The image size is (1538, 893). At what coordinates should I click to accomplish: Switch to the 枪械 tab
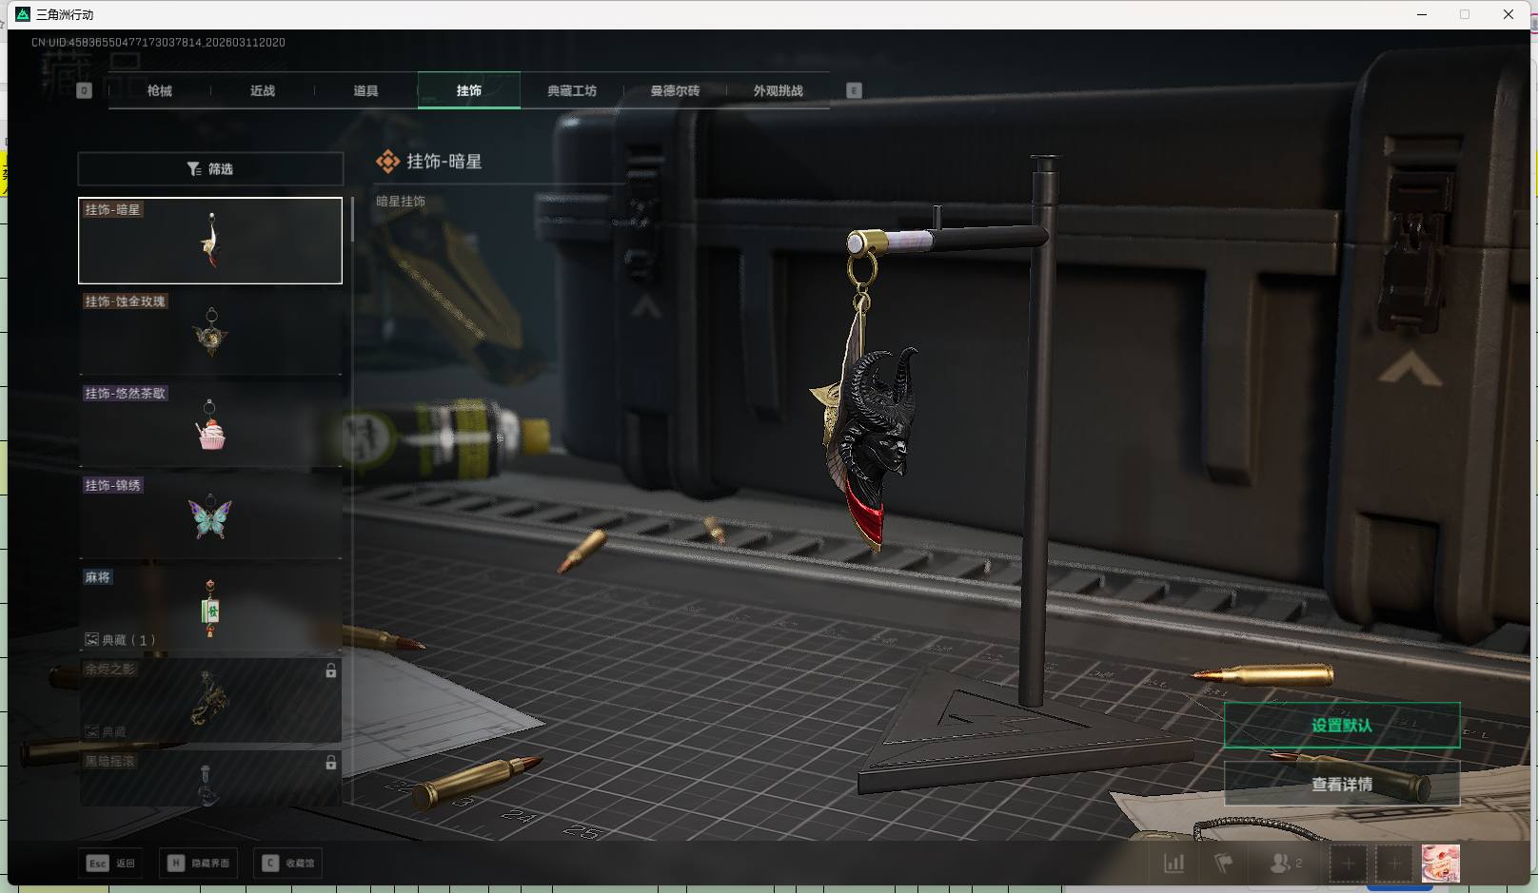(x=160, y=90)
